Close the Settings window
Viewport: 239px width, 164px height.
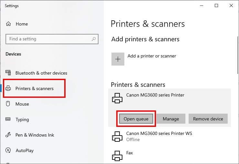point(231,5)
